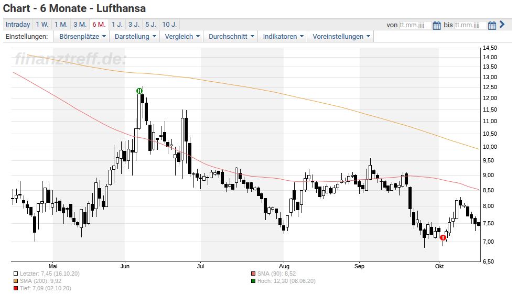Click the 'Aug' month axis label
The width and height of the screenshot is (517, 295).
pyautogui.click(x=284, y=266)
